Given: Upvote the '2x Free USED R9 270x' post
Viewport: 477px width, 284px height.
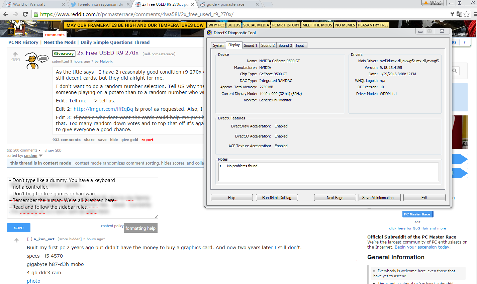Looking at the screenshot, I should (x=15, y=54).
